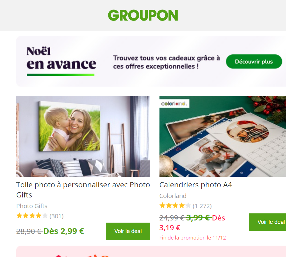Open the Découvrir plus button
This screenshot has height=257, width=286.
coord(254,61)
